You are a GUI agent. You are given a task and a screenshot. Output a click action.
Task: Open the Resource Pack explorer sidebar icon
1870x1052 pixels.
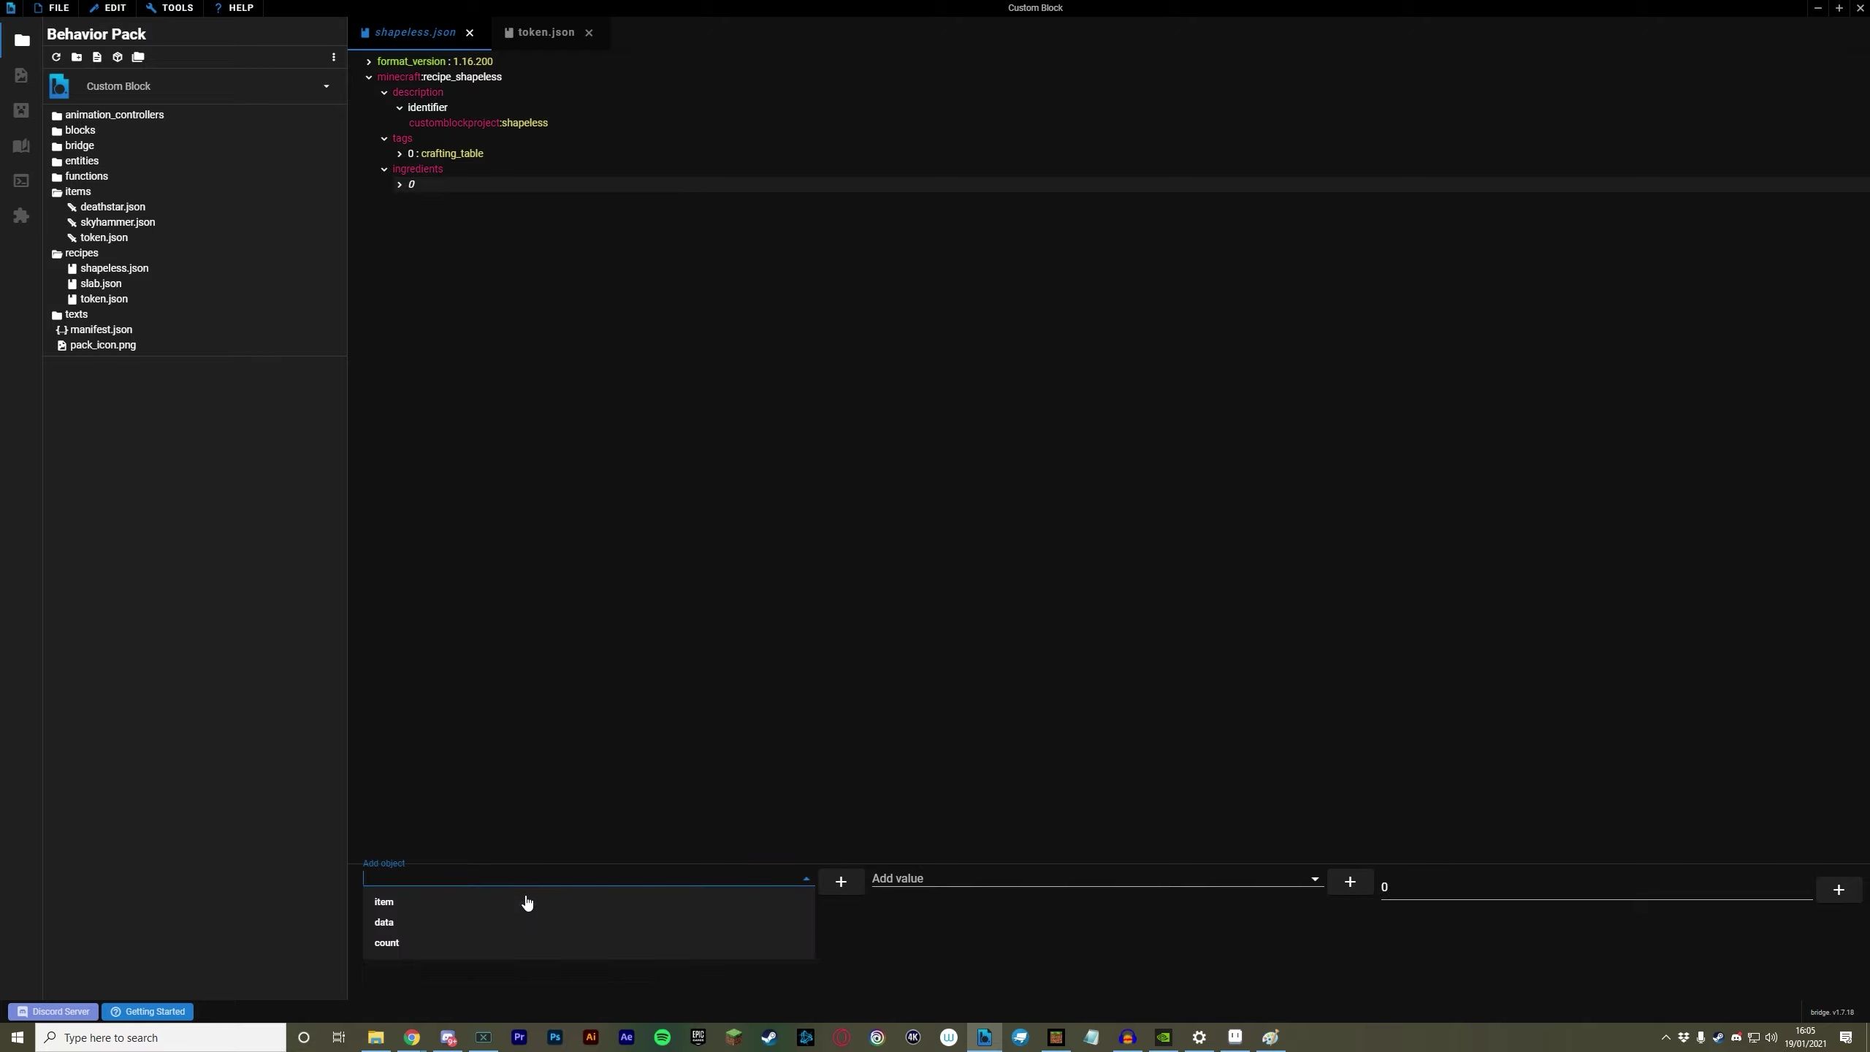click(21, 75)
